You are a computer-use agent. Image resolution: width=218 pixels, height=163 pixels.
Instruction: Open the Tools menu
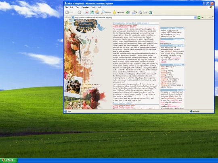[x=93, y=7]
